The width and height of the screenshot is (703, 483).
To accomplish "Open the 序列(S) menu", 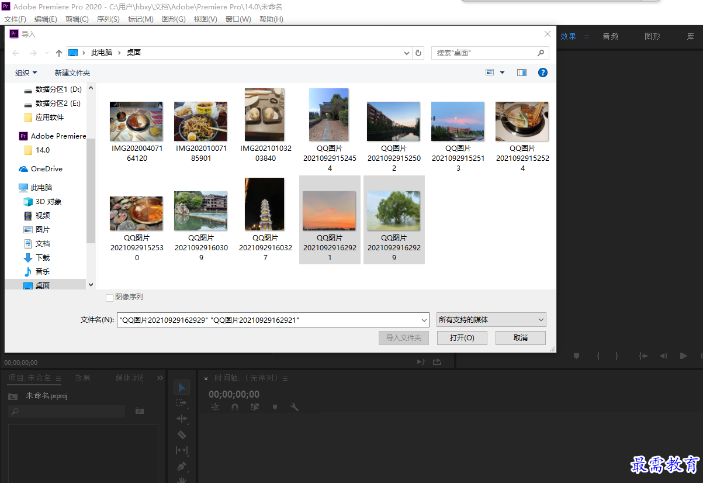I will [108, 19].
